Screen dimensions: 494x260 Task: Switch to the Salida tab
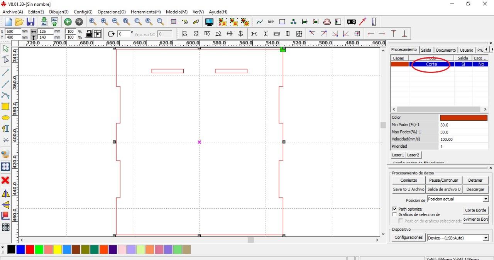(426, 50)
